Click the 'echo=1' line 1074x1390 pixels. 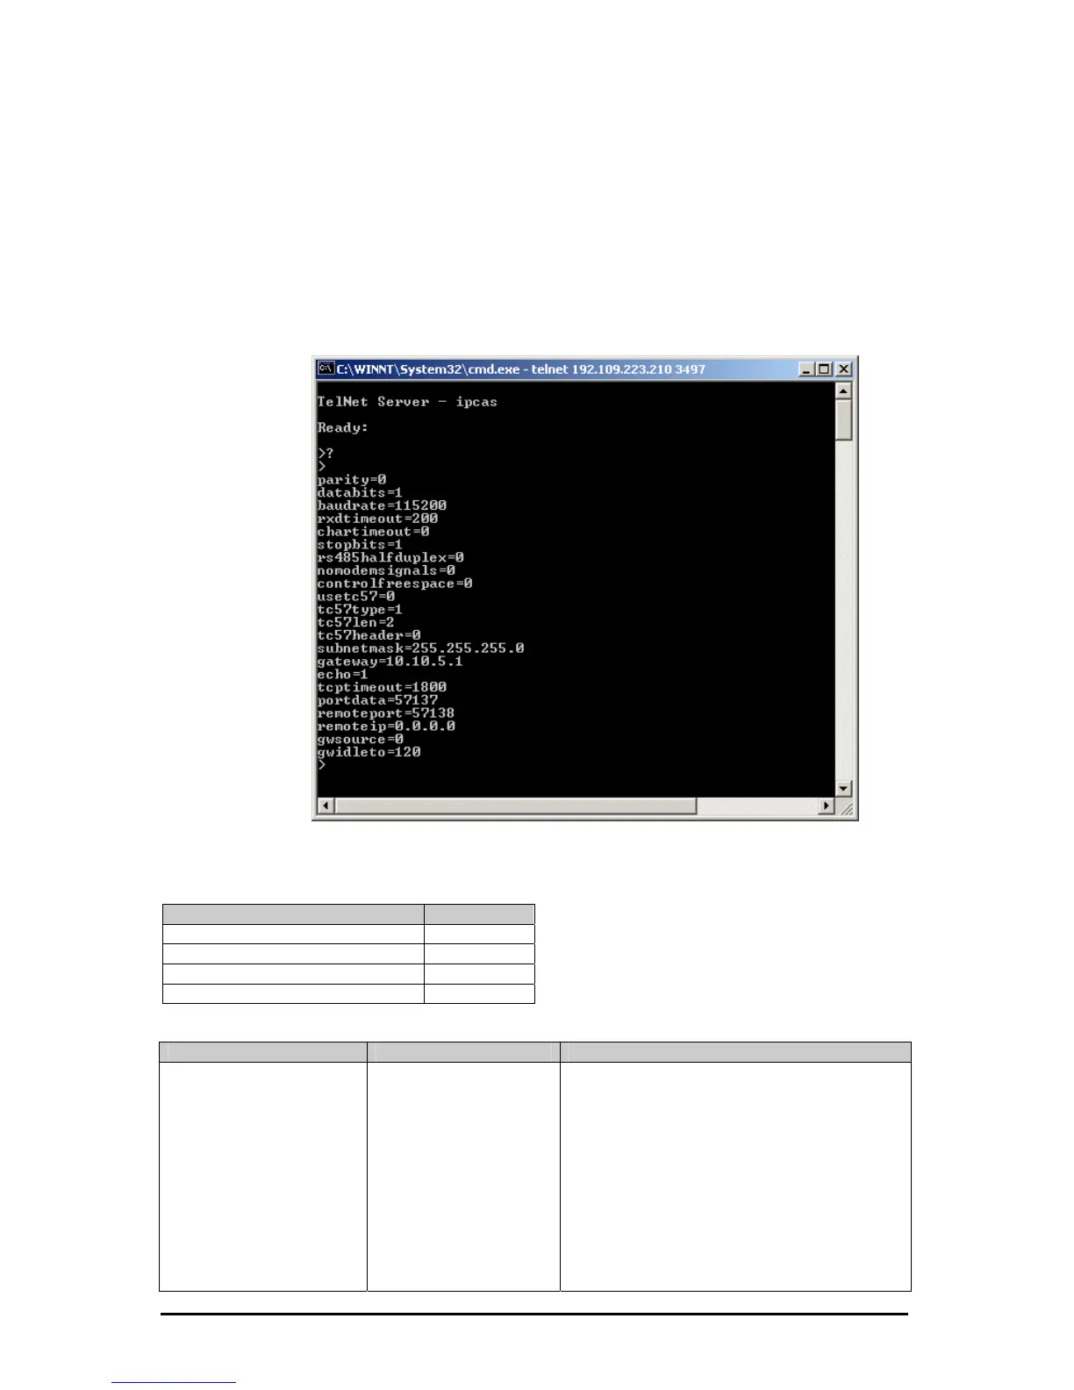tap(343, 674)
